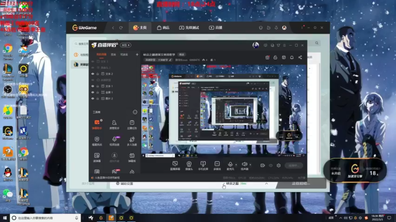Click the 修改 button beside the stream title
Screen dimensions: 396x222
point(182,54)
